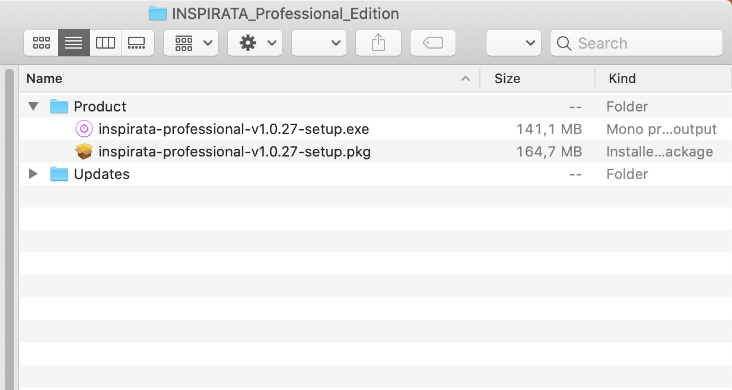Click the magnifying glass search icon
This screenshot has height=390, width=732.
565,43
